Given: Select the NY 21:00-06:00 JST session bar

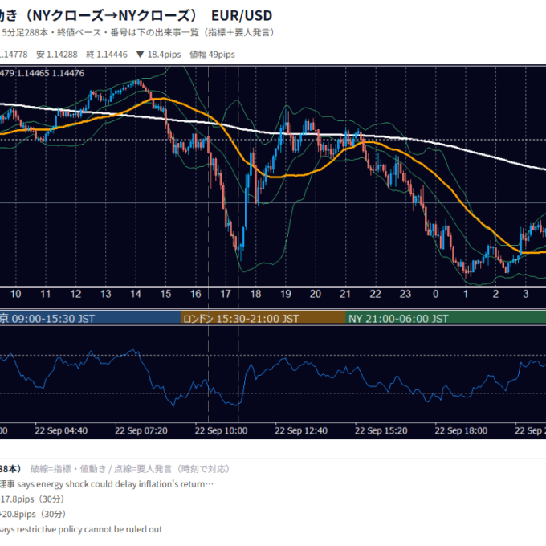Looking at the screenshot, I should [446, 318].
